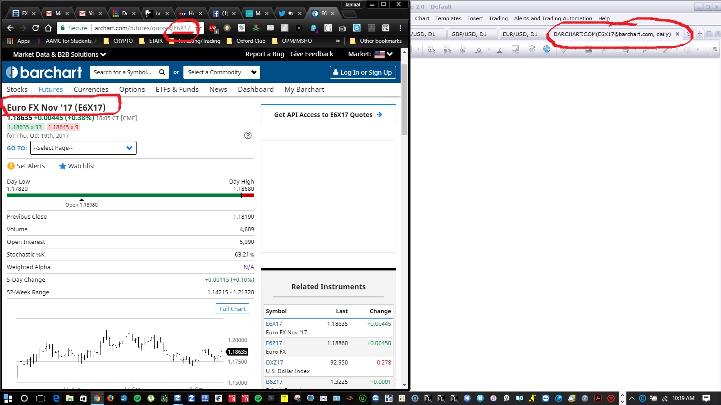This screenshot has width=721, height=405.
Task: Click the search magnifier on barchart
Action: [x=162, y=72]
